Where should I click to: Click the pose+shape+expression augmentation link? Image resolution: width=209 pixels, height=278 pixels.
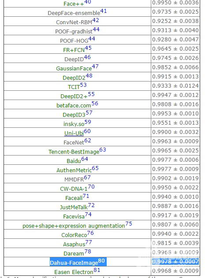[x=74, y=226]
